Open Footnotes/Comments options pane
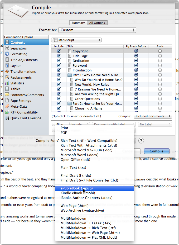The height and width of the screenshot is (245, 179). click(x=26, y=95)
